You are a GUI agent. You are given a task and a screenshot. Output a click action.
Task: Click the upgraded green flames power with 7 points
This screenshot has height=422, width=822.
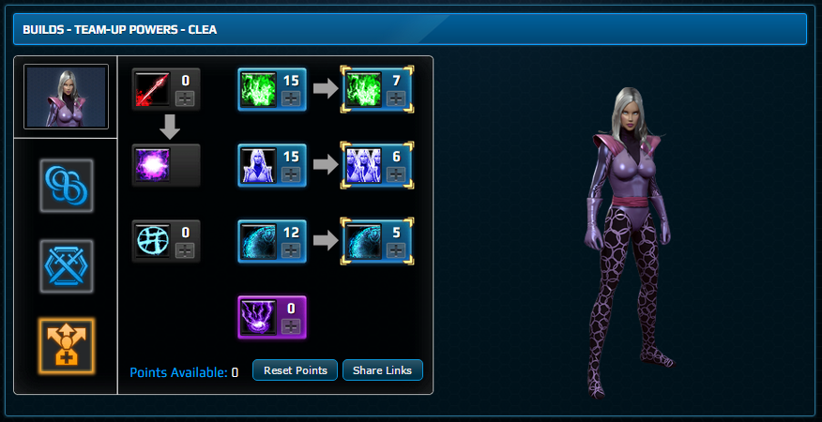click(363, 90)
